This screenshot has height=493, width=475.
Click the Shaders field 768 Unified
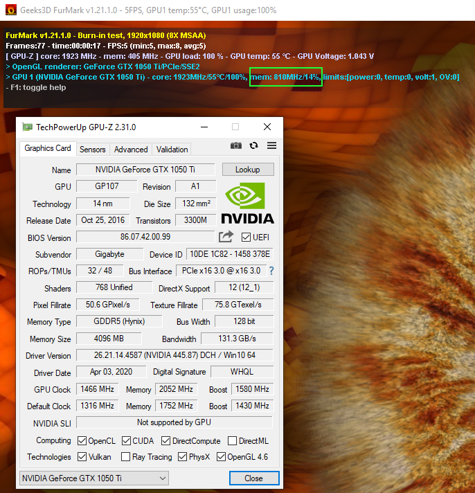pos(114,287)
